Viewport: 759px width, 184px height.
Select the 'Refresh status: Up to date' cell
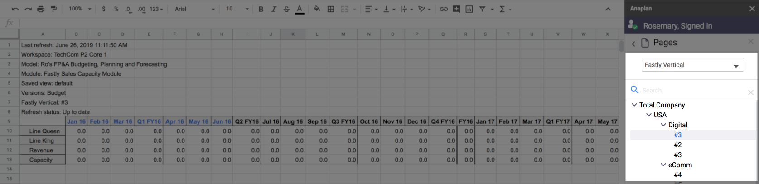(55, 112)
